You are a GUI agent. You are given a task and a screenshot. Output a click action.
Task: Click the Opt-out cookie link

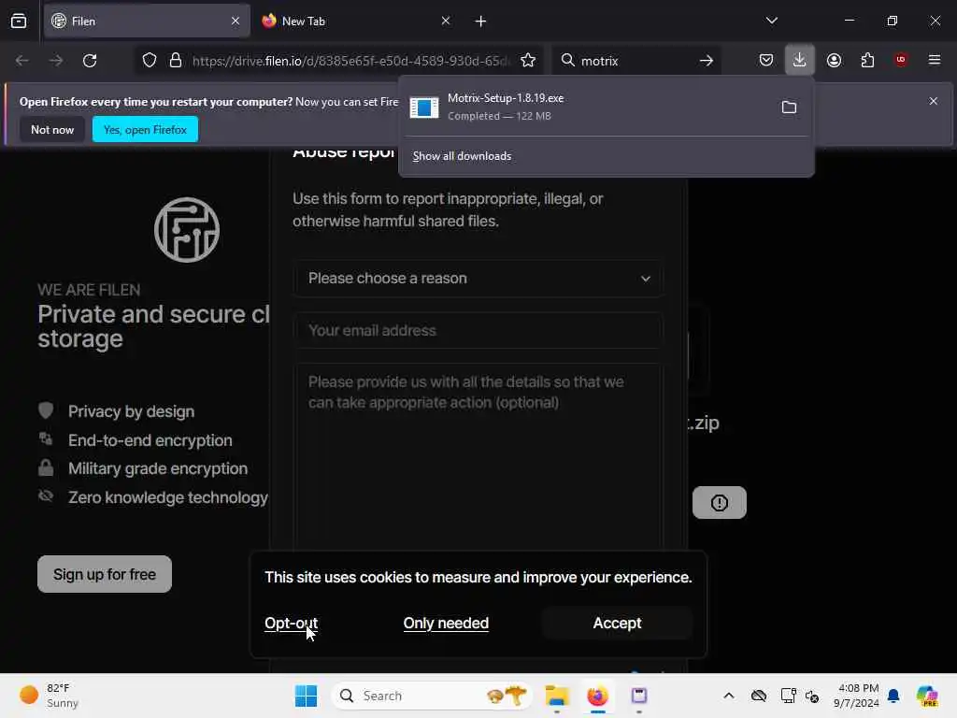coord(292,623)
